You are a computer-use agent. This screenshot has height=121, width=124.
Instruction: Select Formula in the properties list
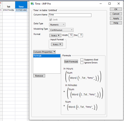coord(46,56)
